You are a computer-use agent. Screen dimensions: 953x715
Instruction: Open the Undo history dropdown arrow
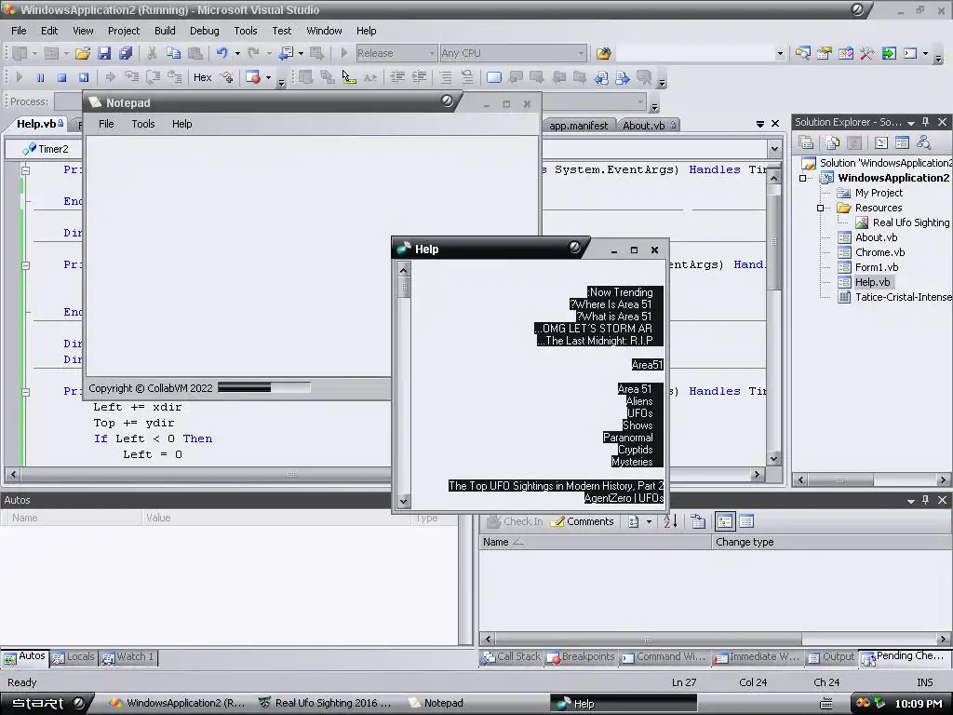pos(237,53)
